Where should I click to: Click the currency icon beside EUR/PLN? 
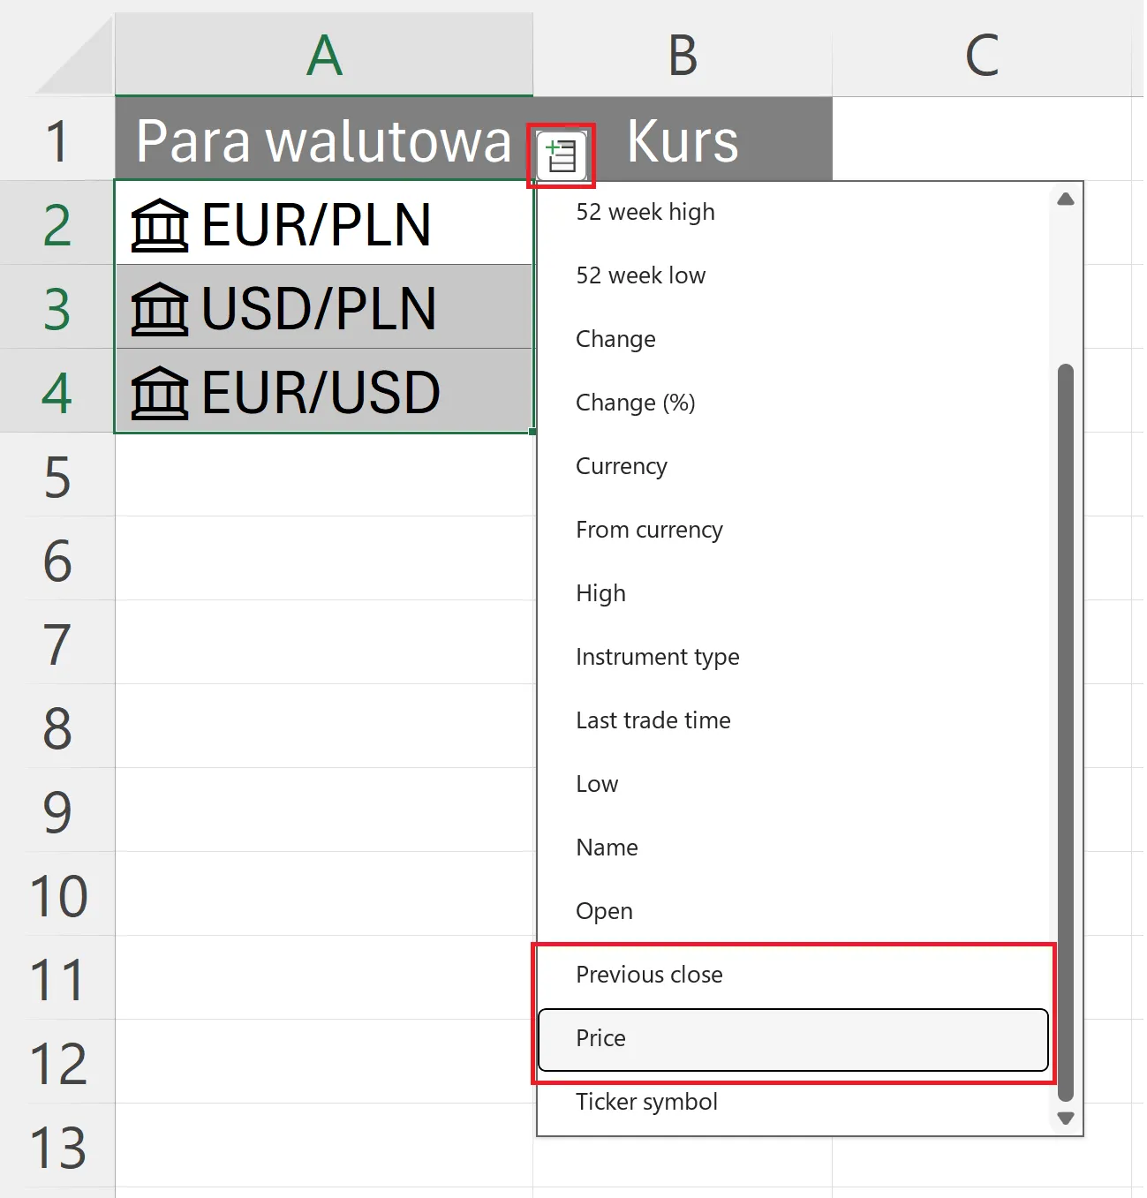160,225
